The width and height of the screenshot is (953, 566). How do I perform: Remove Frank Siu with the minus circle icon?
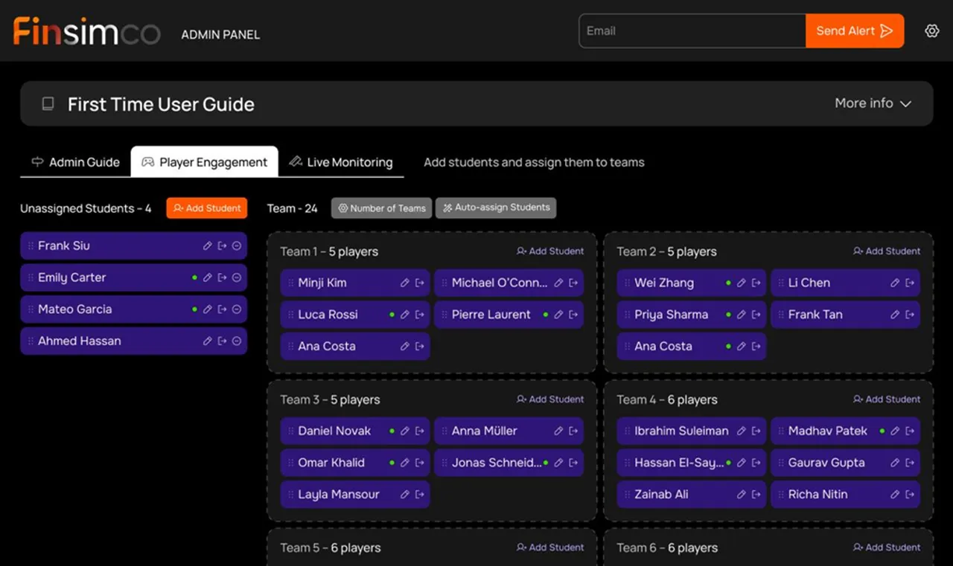(237, 246)
